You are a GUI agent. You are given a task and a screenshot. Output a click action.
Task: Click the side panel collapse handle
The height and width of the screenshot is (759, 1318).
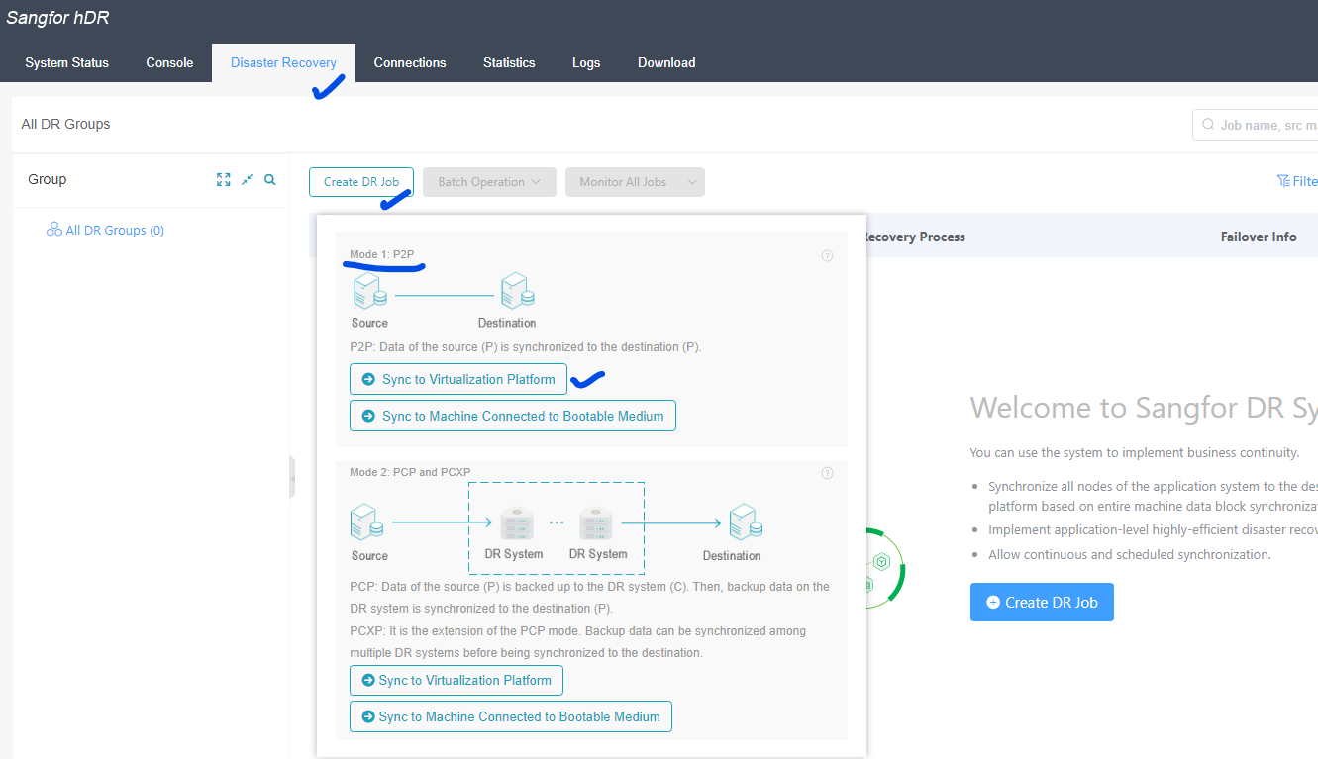(x=292, y=478)
